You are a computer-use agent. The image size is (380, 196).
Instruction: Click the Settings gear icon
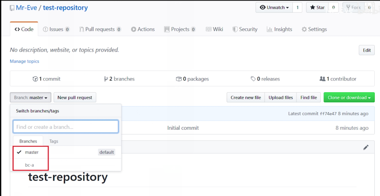[304, 29]
